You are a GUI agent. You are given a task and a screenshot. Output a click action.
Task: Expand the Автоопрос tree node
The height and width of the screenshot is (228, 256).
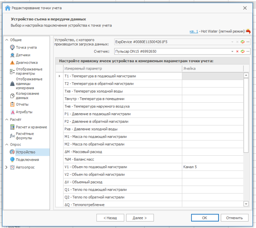tap(6, 167)
